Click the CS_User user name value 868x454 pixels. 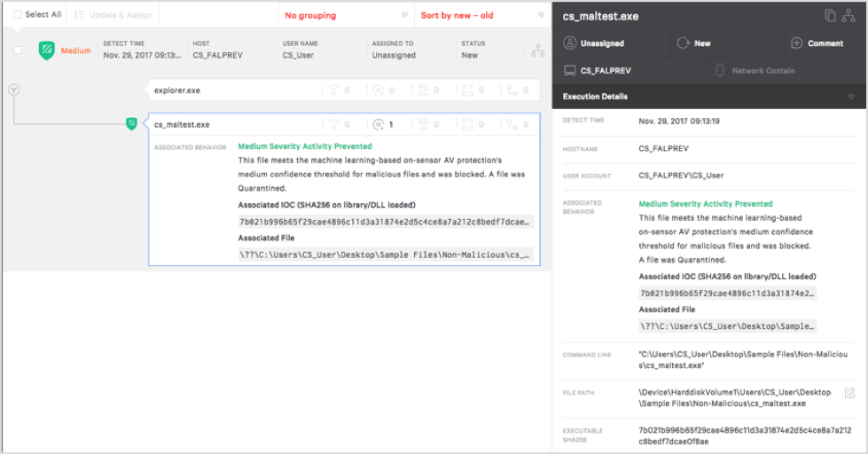[x=298, y=55]
